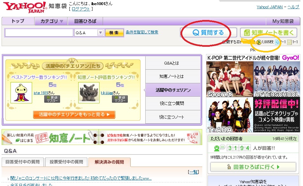This screenshot has width=303, height=186.
Task: Go to the トップ tab
Action: point(18,21)
